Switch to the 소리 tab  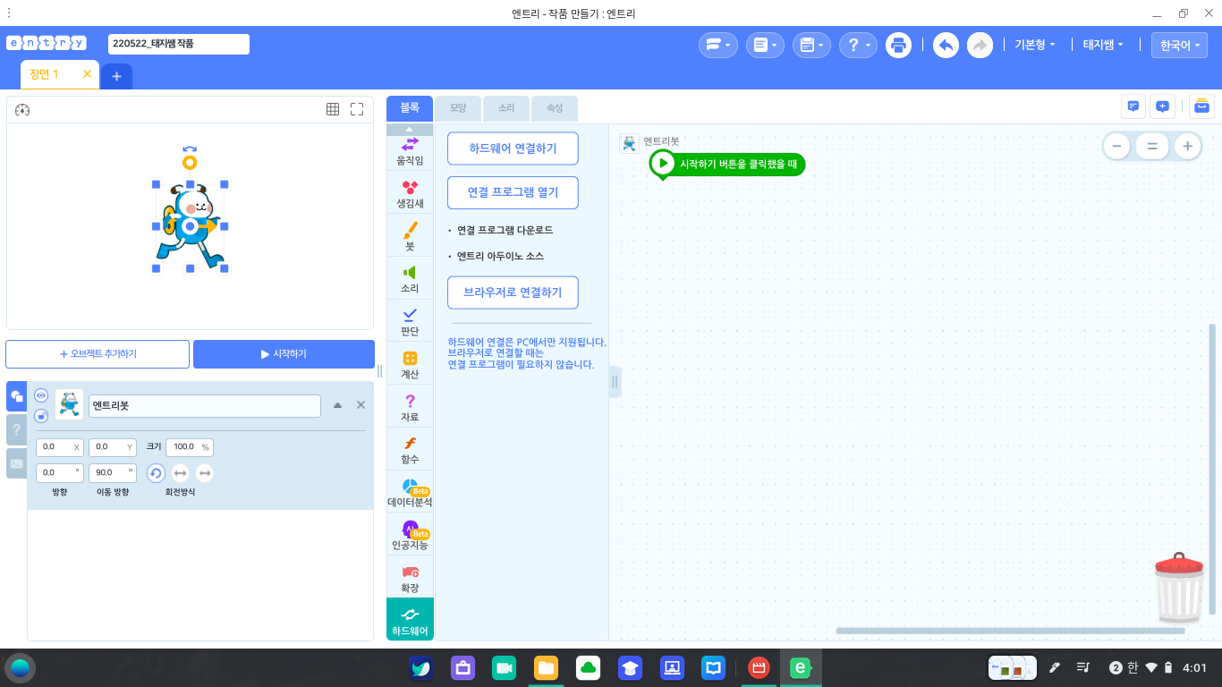(506, 108)
